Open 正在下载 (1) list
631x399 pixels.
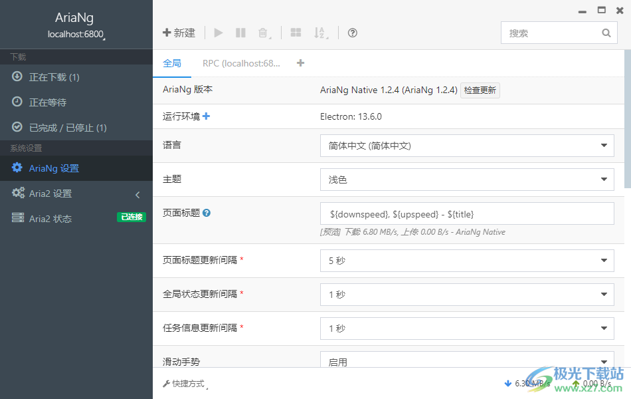(76, 77)
